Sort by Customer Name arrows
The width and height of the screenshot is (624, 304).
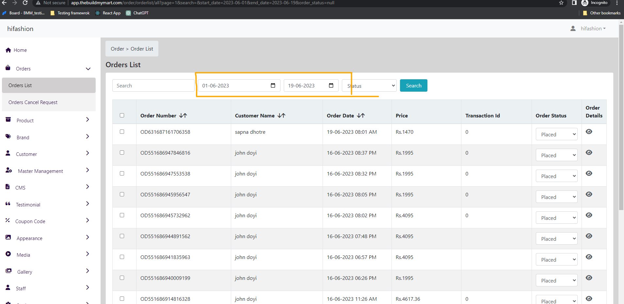click(281, 115)
